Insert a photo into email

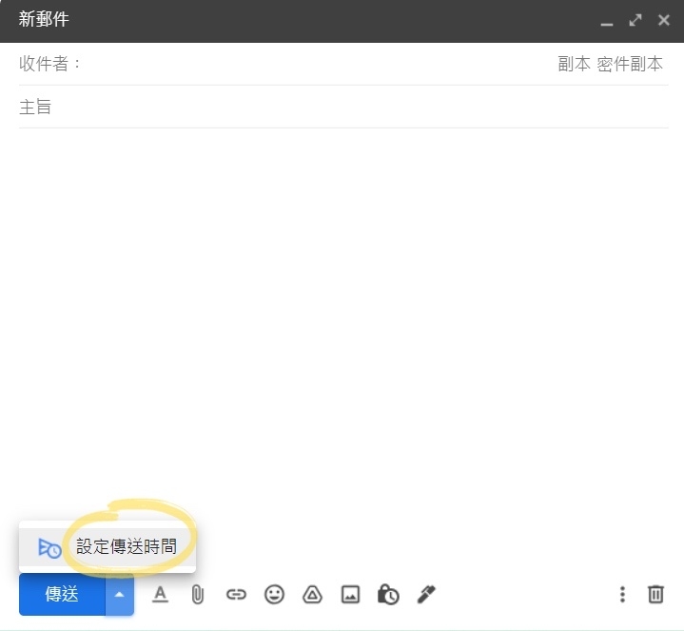350,594
